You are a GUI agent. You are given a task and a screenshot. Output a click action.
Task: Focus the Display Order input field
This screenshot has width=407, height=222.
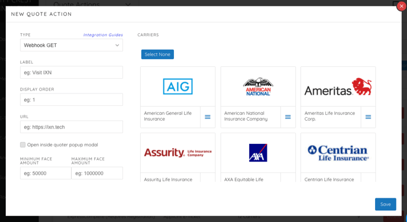pyautogui.click(x=72, y=99)
